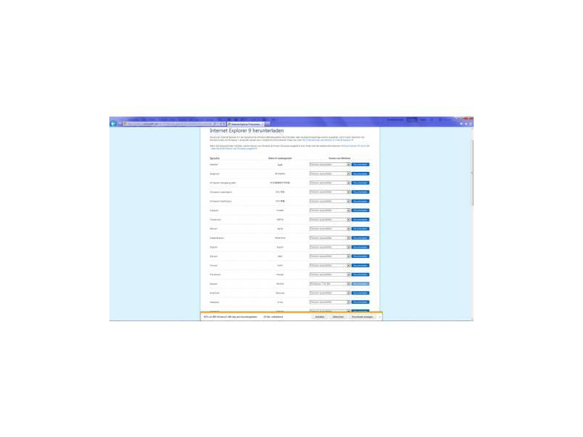This screenshot has width=583, height=437.
Task: Open the version dropdown for Englisch
Action: [330, 247]
